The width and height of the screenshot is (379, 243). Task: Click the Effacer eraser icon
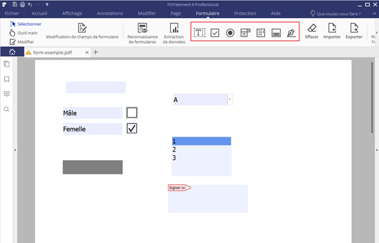point(311,28)
